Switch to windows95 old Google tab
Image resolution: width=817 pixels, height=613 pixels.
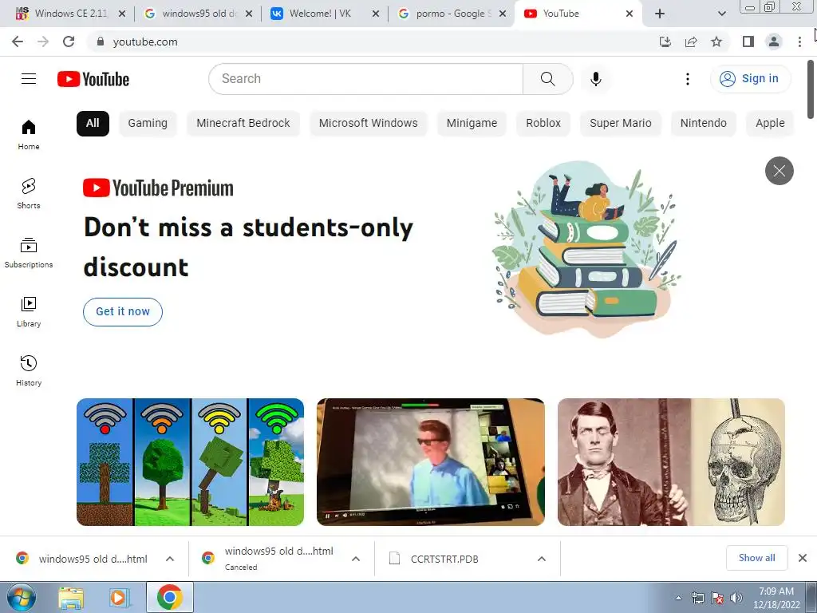click(199, 14)
